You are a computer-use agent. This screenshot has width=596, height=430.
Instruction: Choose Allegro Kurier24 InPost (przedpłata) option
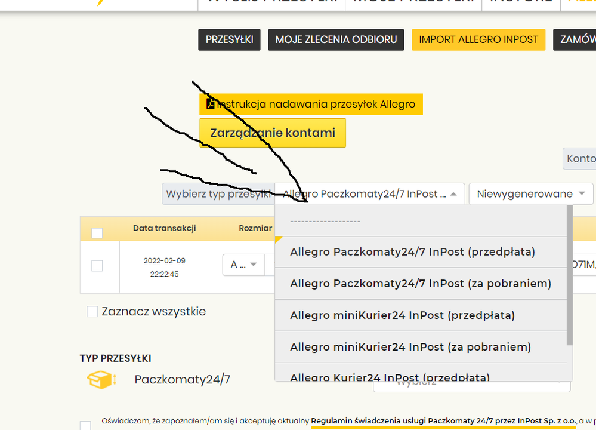point(421,373)
